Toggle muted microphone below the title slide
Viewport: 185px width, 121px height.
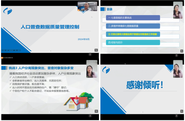tap(90, 55)
